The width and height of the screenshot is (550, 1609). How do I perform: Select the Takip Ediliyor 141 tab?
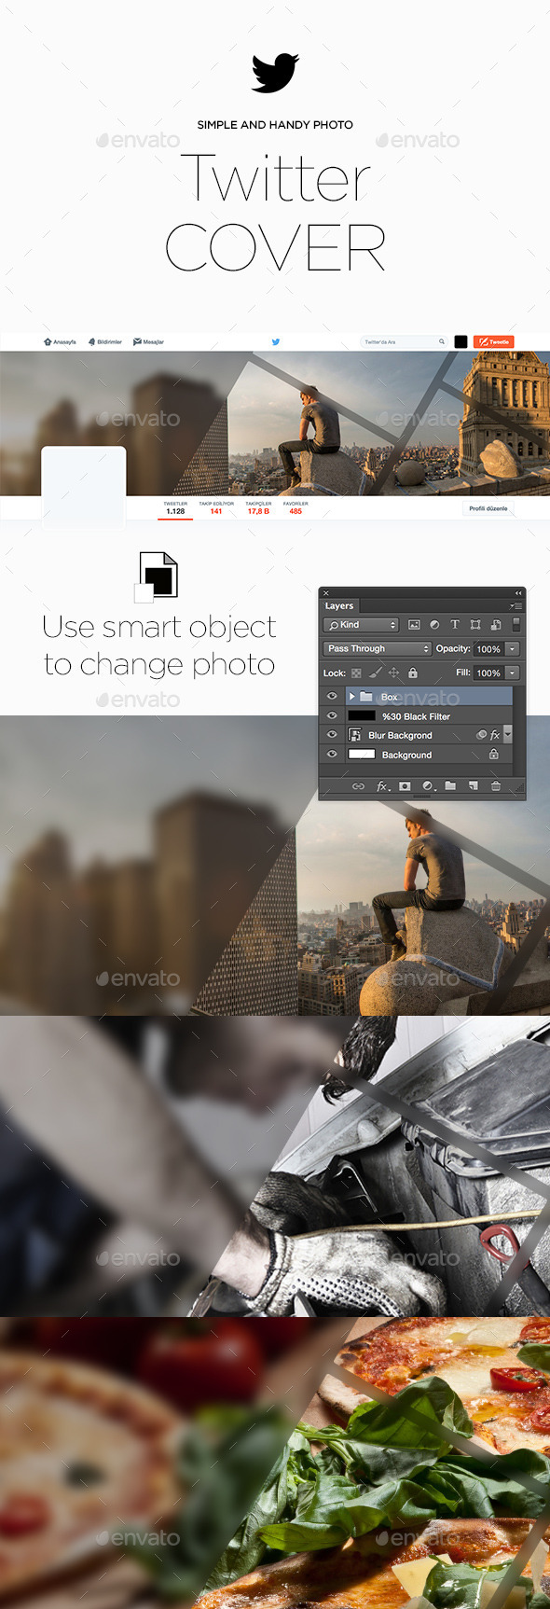click(x=216, y=508)
